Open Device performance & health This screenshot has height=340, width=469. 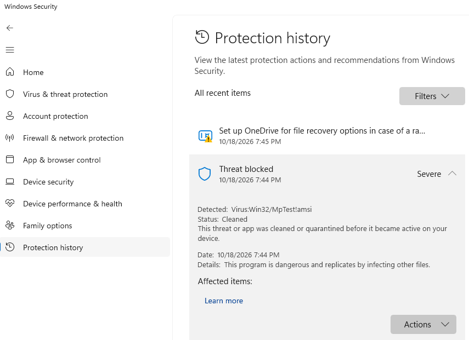click(85, 204)
